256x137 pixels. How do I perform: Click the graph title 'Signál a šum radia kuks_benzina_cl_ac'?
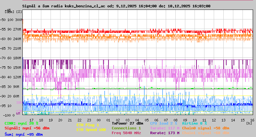tap(64, 6)
